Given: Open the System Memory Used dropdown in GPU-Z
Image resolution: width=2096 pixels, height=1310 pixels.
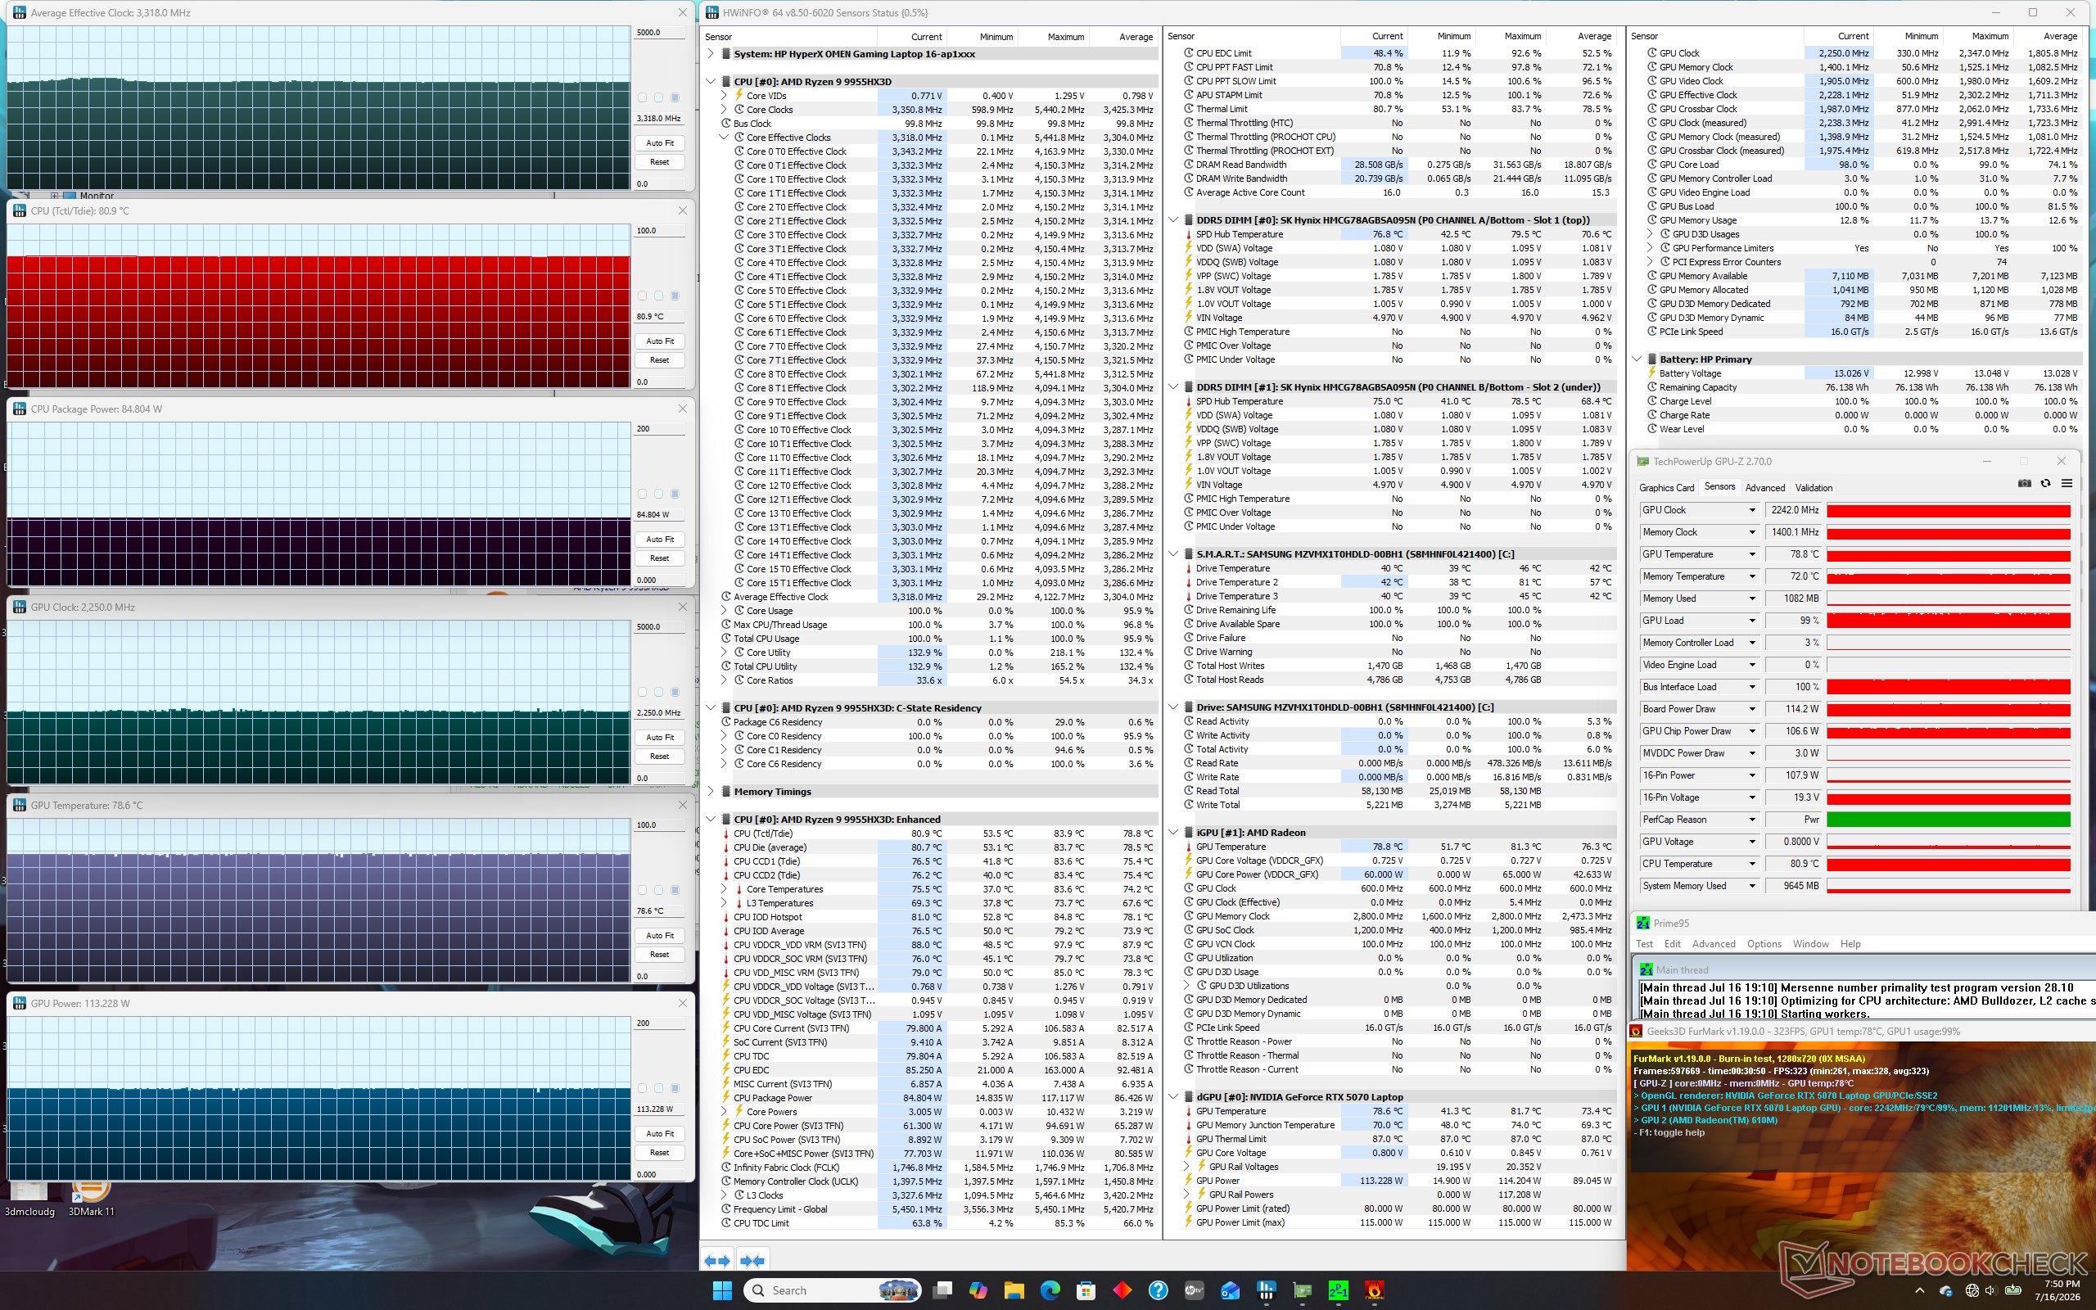Looking at the screenshot, I should tap(1752, 885).
